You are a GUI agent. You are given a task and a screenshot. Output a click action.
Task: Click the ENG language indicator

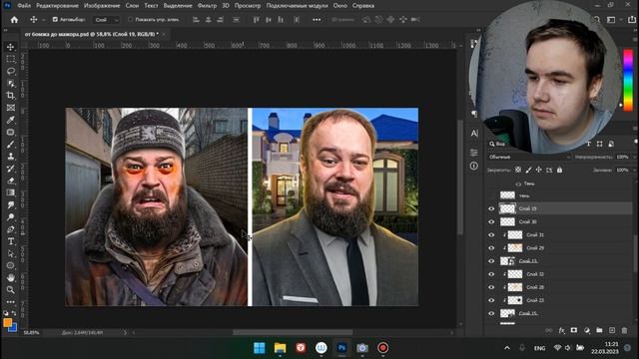(x=539, y=348)
